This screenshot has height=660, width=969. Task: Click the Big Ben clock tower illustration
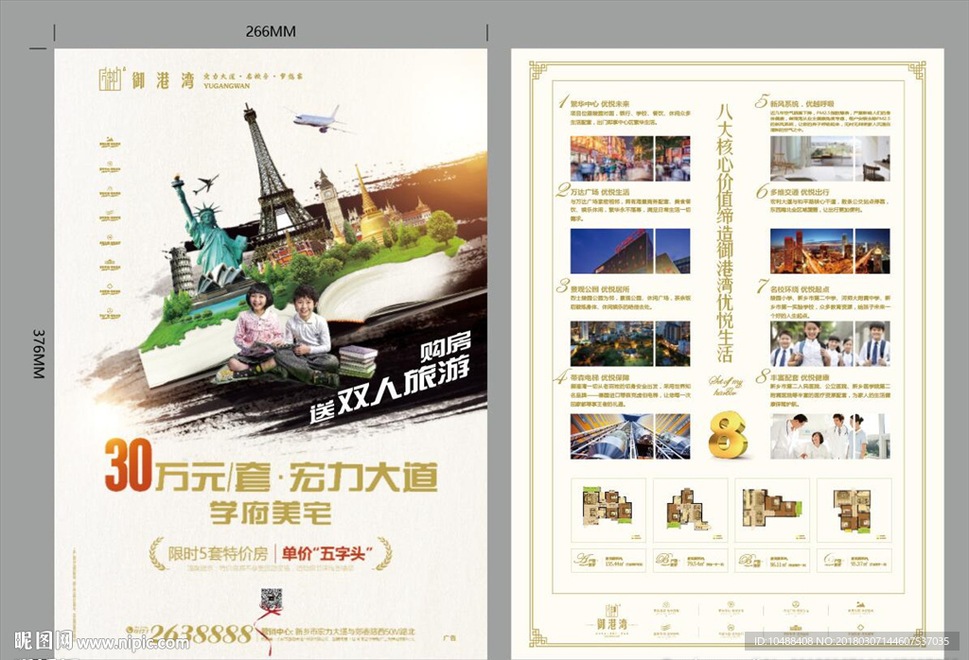[x=331, y=203]
